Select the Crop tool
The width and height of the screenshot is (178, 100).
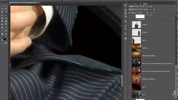(x=2, y=12)
